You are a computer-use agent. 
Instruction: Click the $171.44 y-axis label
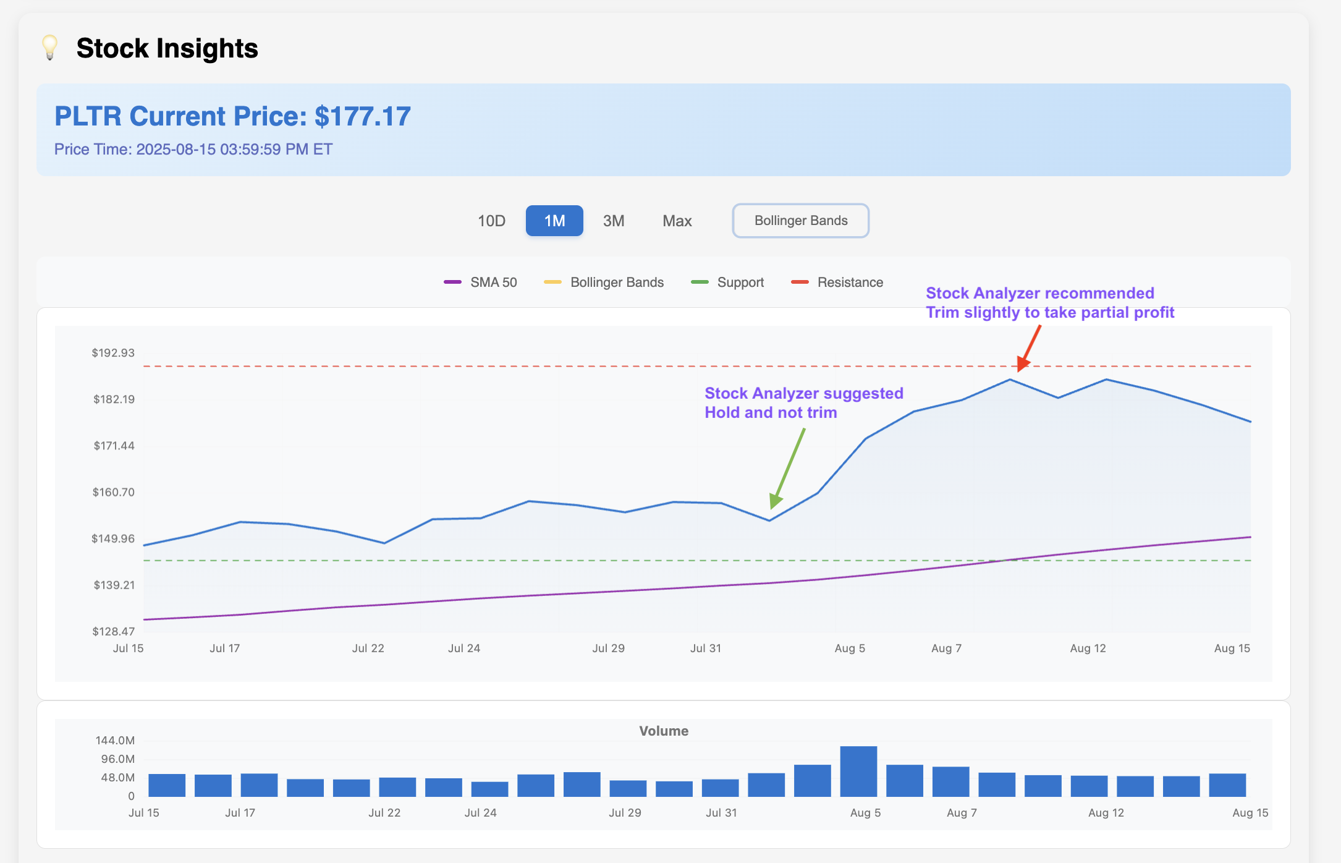click(x=114, y=446)
